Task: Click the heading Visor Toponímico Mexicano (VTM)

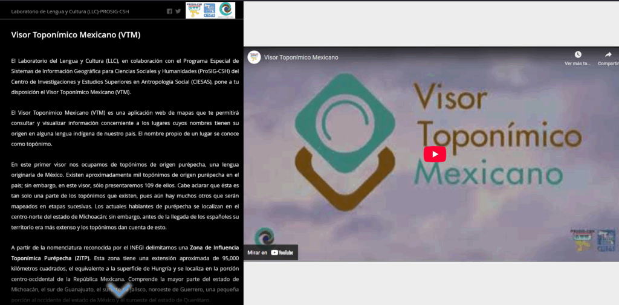Action: [76, 34]
